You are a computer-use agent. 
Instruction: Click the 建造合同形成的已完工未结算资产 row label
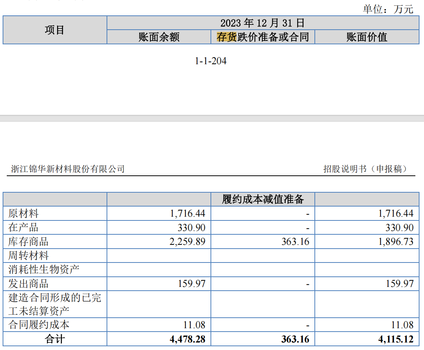(x=55, y=304)
